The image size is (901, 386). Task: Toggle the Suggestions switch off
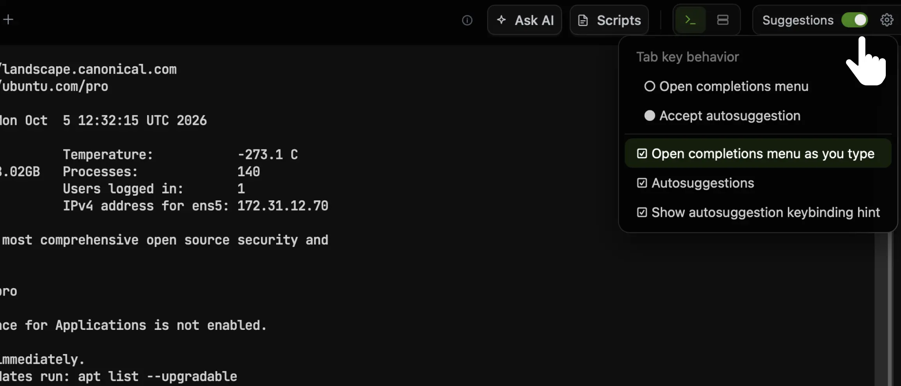click(854, 20)
